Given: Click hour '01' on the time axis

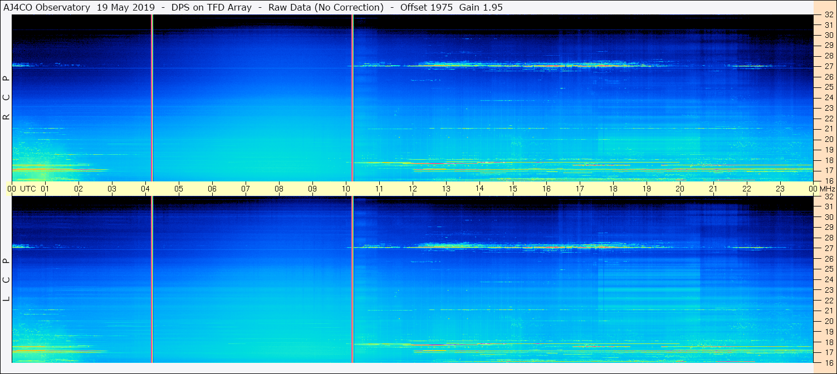Looking at the screenshot, I should coord(45,189).
